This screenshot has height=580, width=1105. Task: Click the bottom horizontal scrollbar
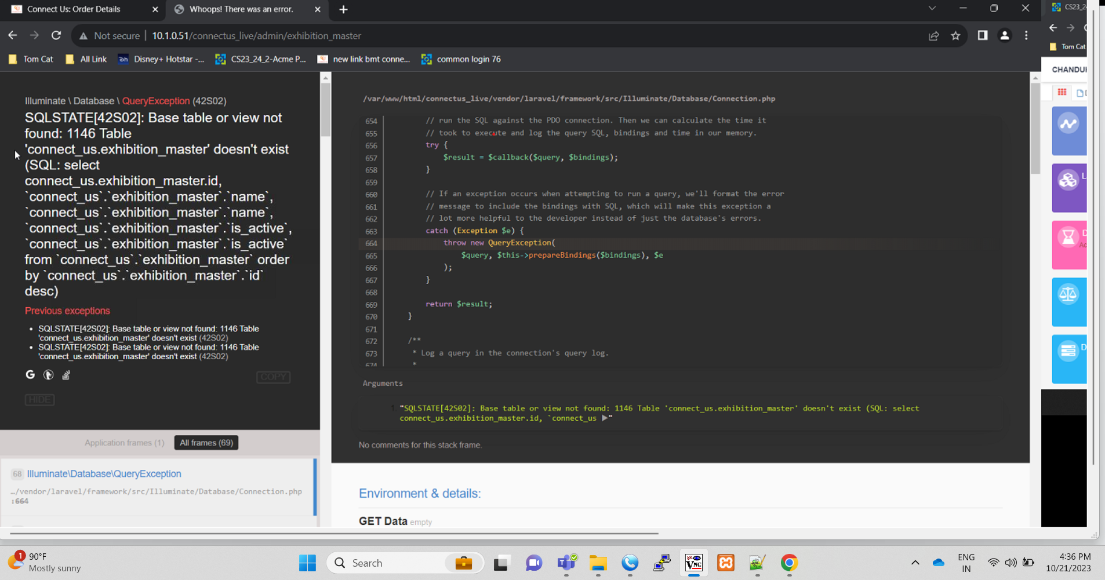(334, 533)
